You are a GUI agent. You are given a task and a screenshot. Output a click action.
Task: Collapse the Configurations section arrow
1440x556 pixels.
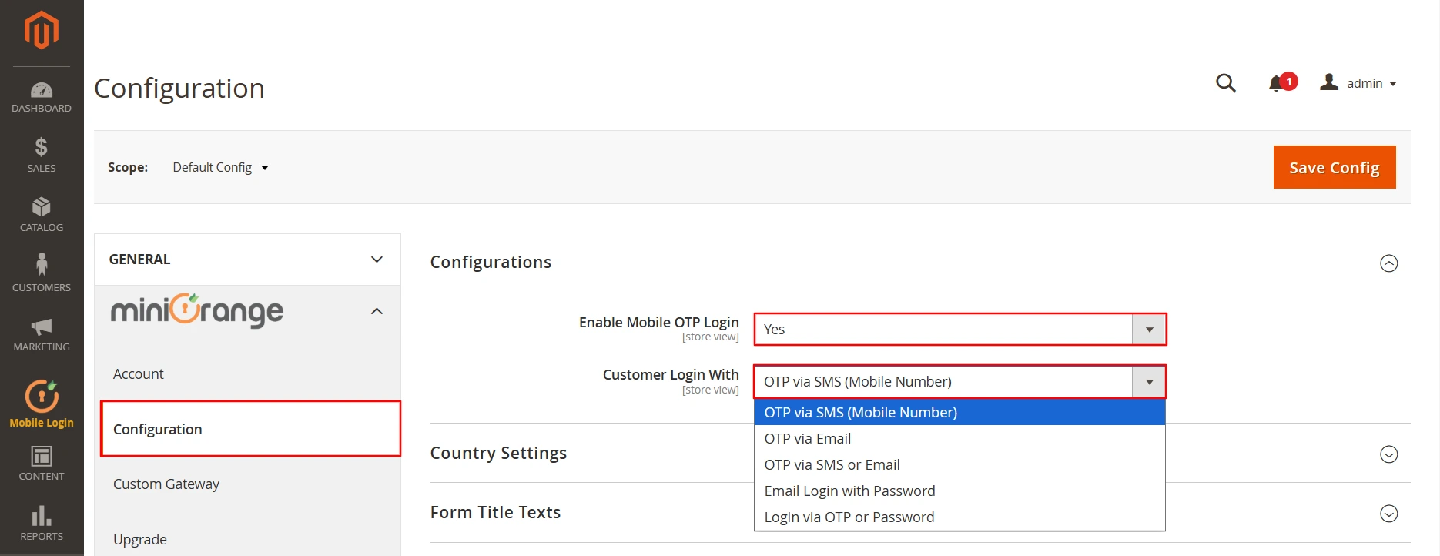(1389, 263)
